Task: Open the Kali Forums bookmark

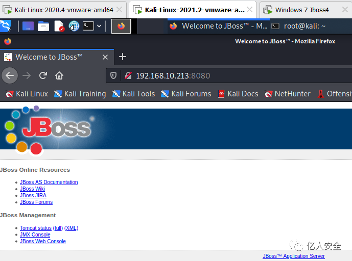Action: click(186, 94)
